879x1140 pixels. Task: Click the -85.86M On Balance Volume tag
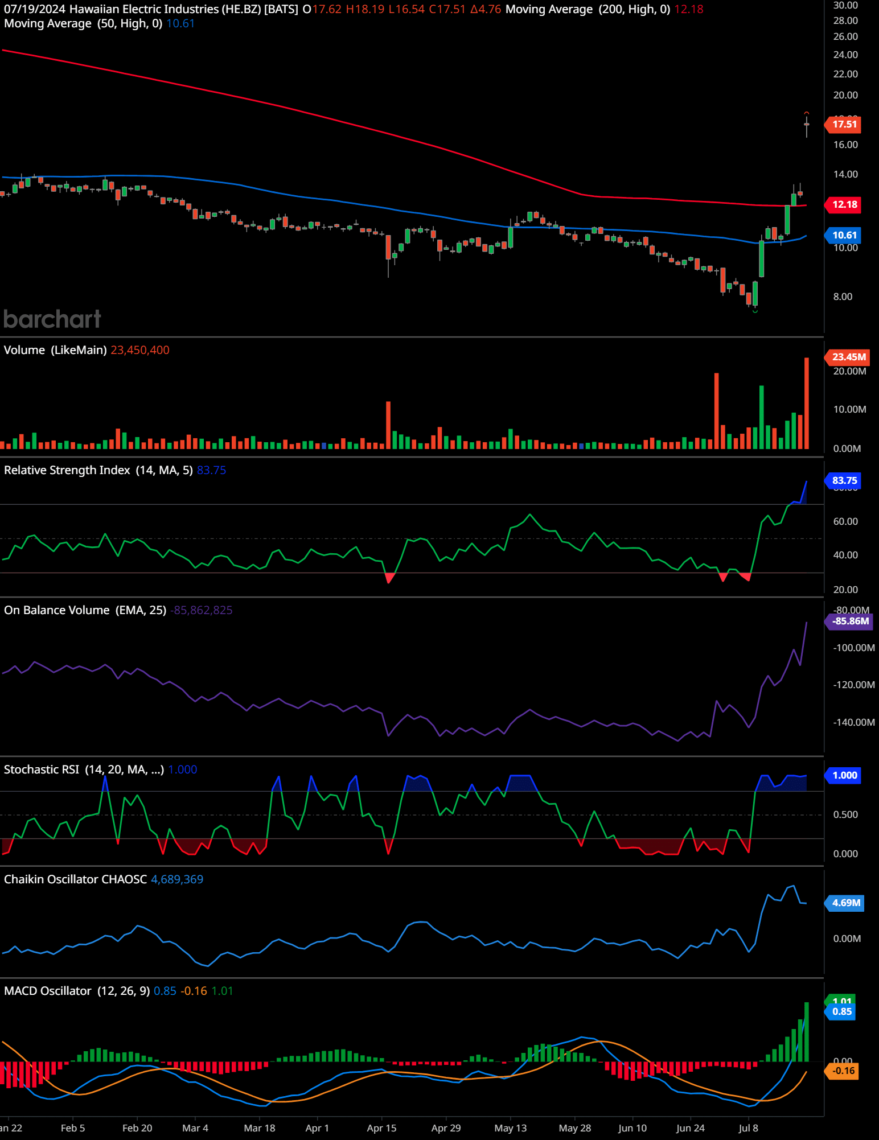pyautogui.click(x=849, y=621)
